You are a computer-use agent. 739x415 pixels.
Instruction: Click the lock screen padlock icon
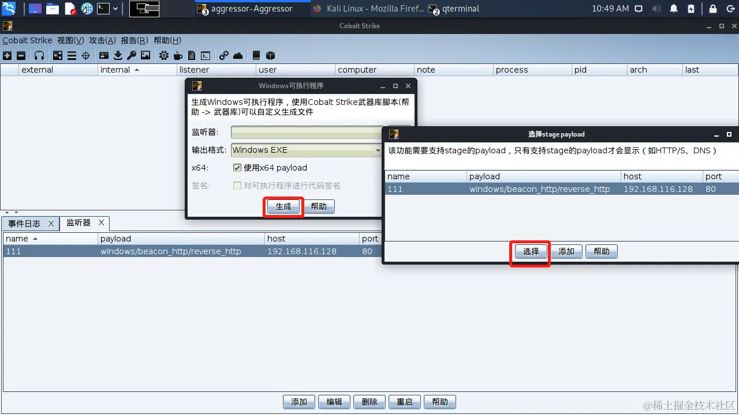pyautogui.click(x=713, y=9)
